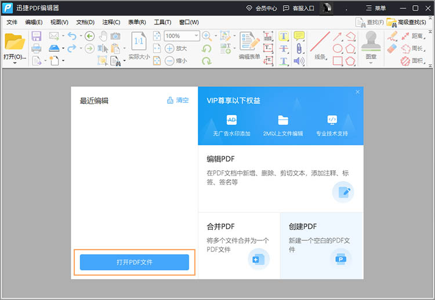The image size is (435, 300).
Task: Open the 文档(D) menu
Action: click(x=85, y=22)
